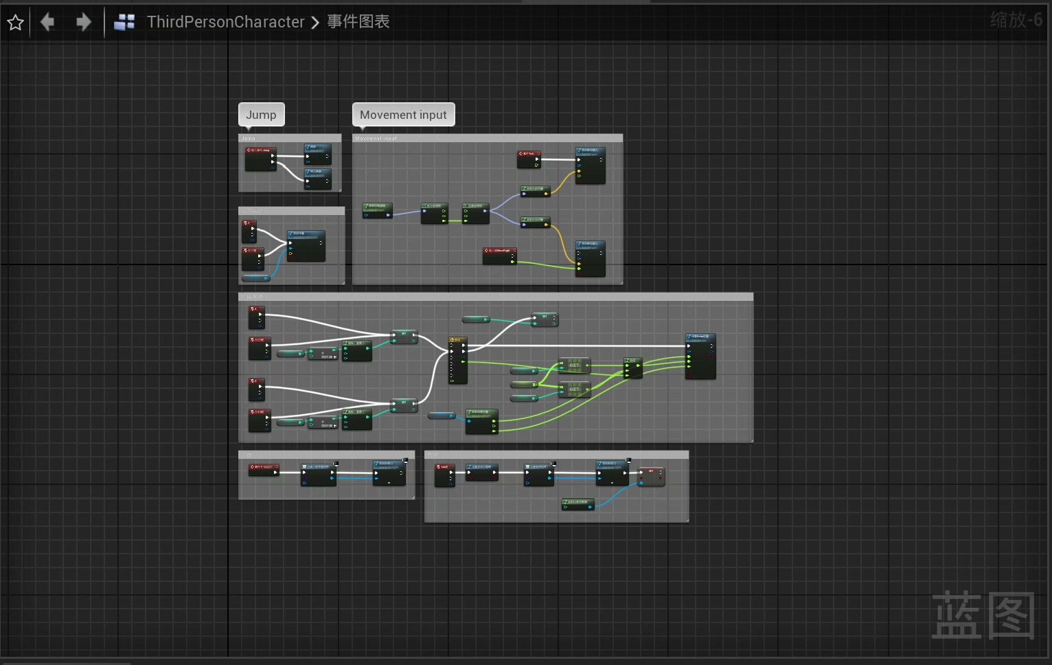Click the 事件图表 breadcrumb label
The width and height of the screenshot is (1052, 665).
pos(358,22)
